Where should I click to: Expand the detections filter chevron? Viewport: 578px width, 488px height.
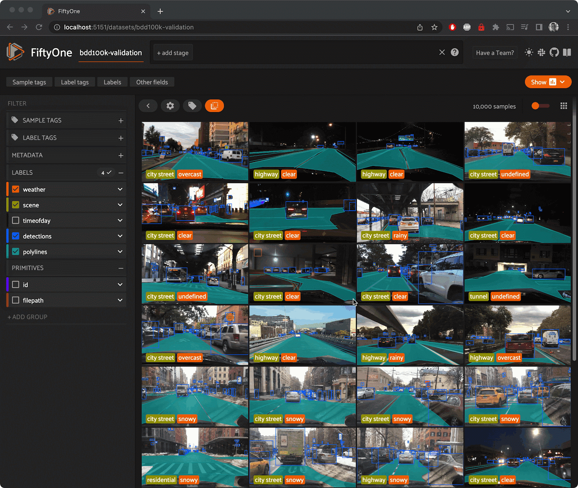120,236
